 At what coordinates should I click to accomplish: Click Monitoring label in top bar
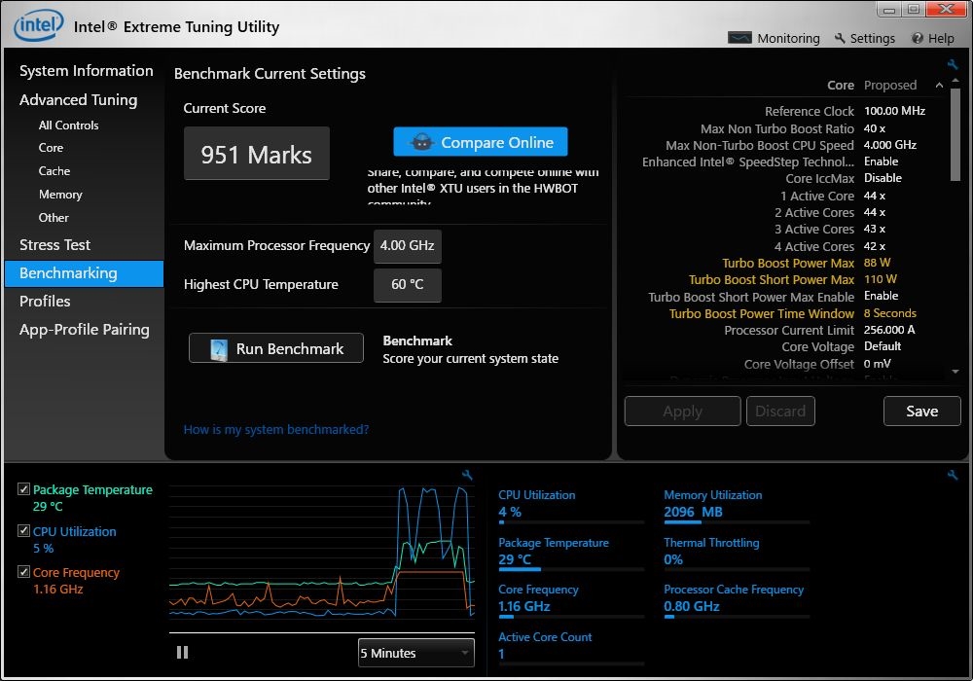click(788, 39)
